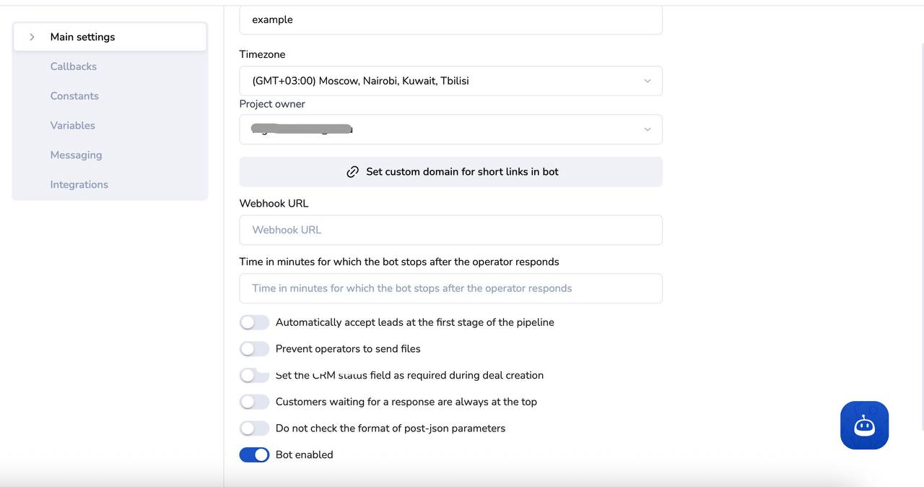Open the chatbot assistant widget icon

864,426
